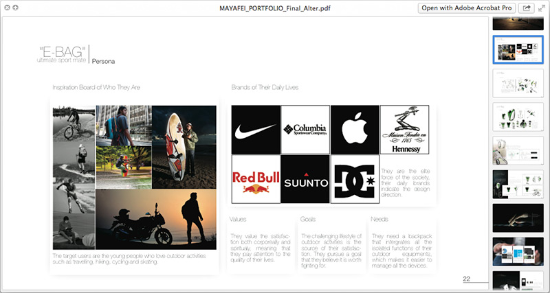Open the thumbnail with green product renderings
The image size is (550, 293).
point(518,117)
